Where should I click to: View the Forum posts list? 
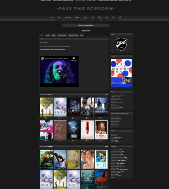point(121,150)
